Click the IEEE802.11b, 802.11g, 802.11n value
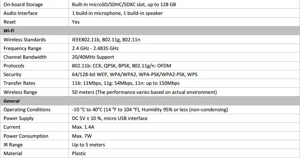300x158 pixels. 106,39
